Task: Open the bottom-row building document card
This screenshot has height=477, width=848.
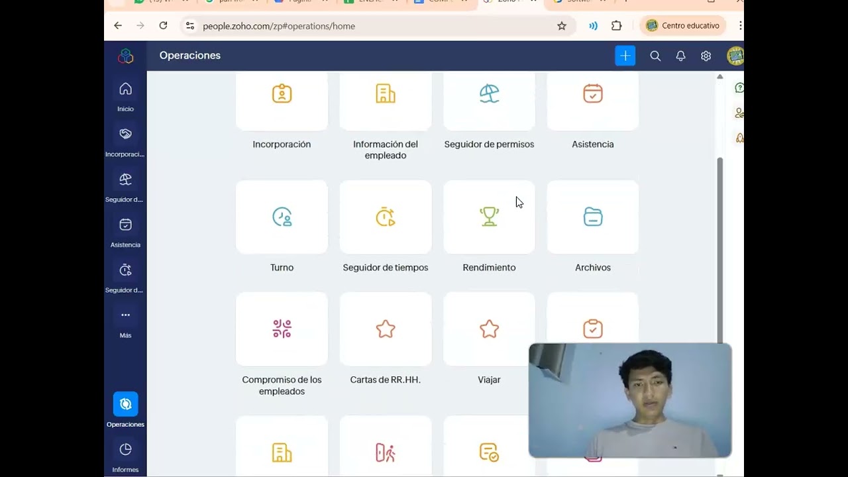Action: (x=282, y=447)
